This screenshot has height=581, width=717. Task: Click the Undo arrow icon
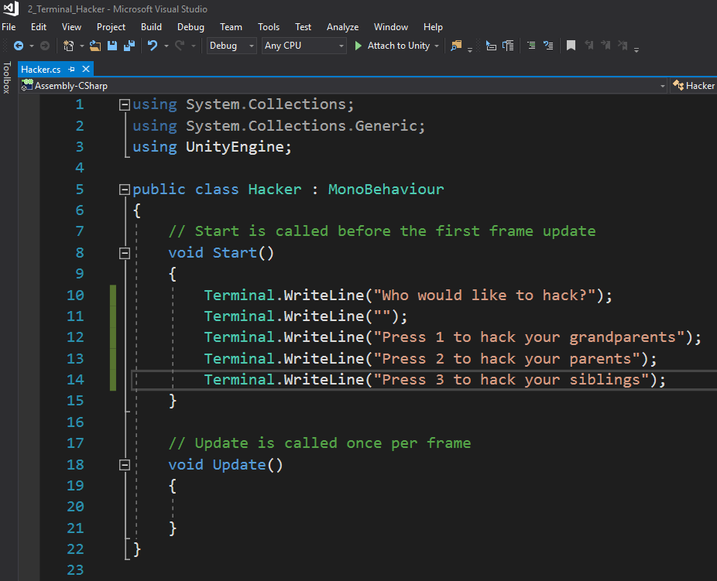[153, 46]
